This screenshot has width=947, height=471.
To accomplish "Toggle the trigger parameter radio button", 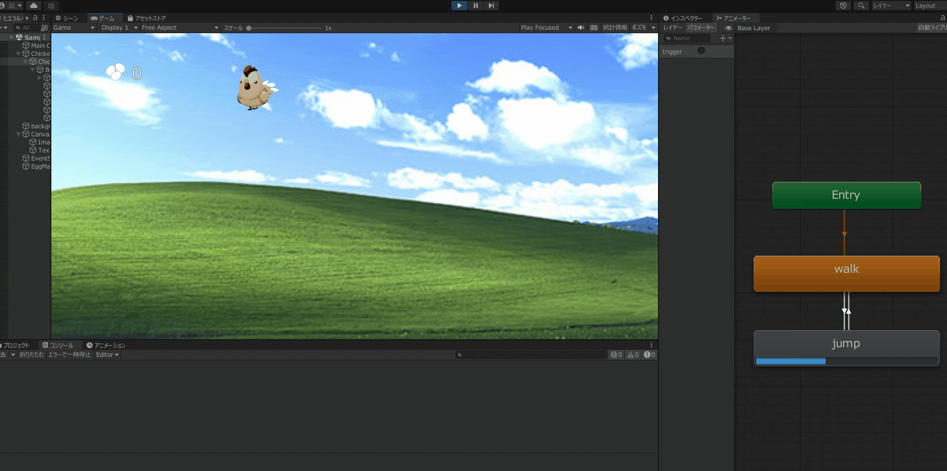I will 701,50.
